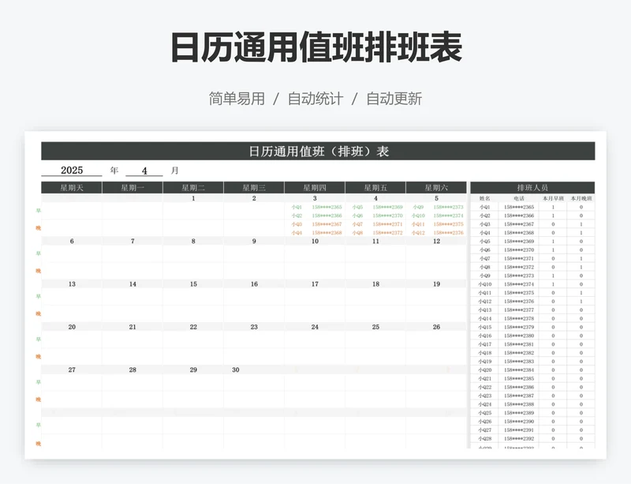The height and width of the screenshot is (484, 631).
Task: Select calendar date cell 10
Action: click(315, 241)
